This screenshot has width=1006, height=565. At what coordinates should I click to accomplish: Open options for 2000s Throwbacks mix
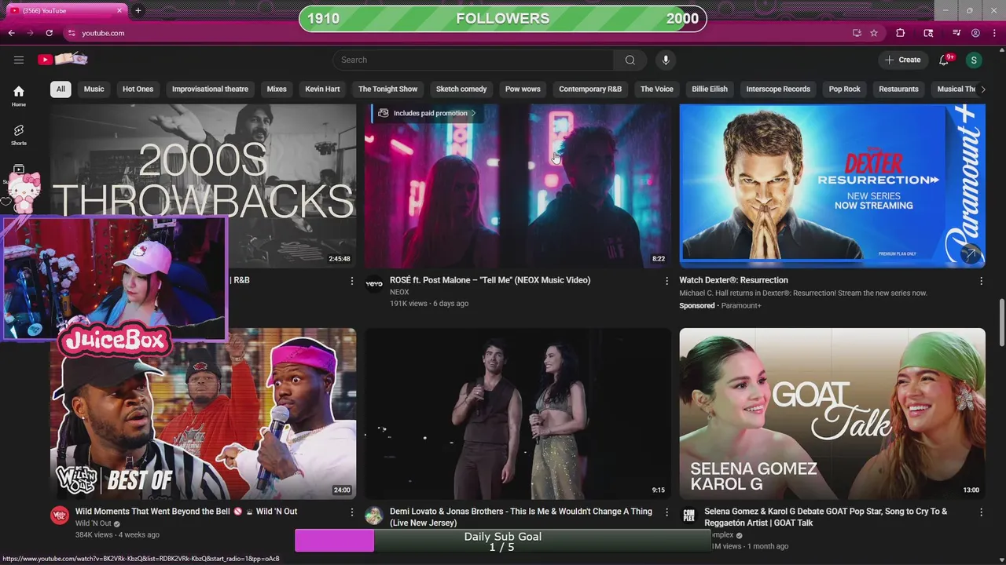tap(352, 281)
